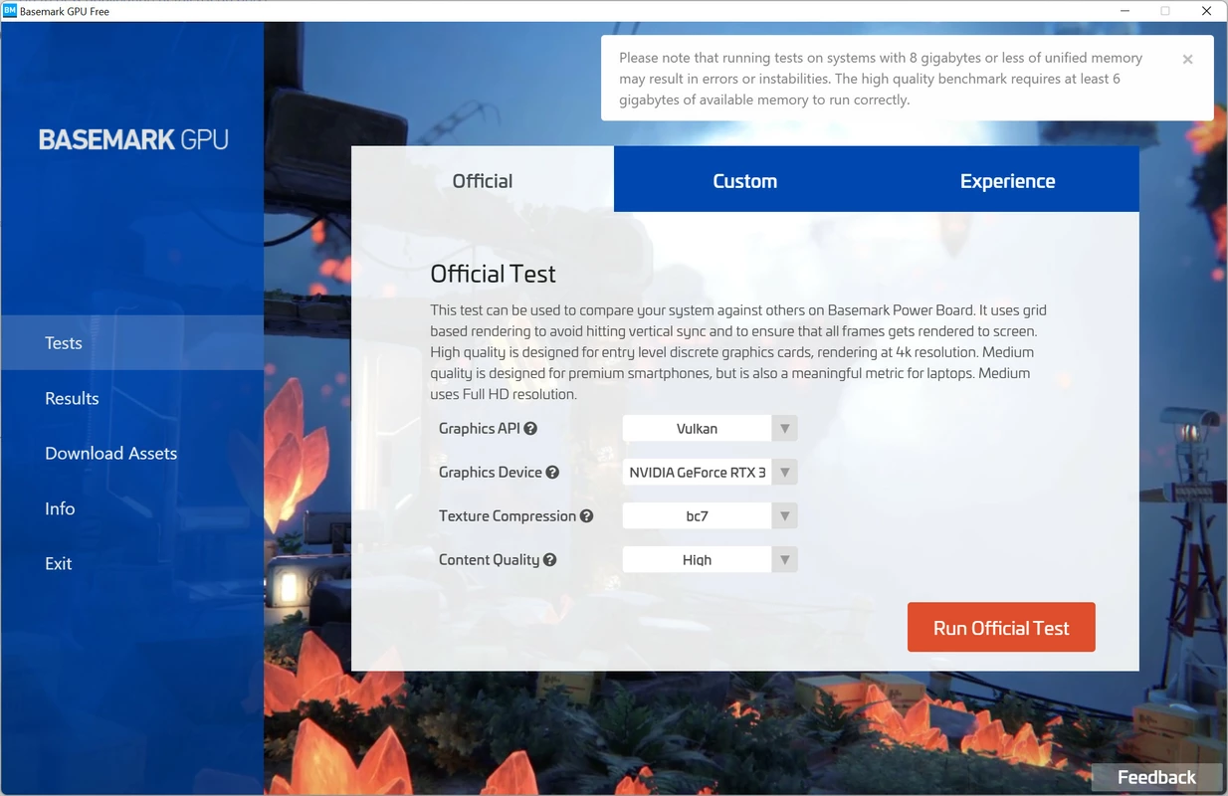The height and width of the screenshot is (796, 1228).
Task: Open Download Assets in the sidebar
Action: coord(132,453)
